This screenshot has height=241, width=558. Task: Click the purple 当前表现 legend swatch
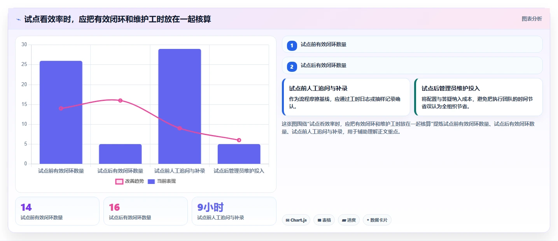pyautogui.click(x=151, y=181)
